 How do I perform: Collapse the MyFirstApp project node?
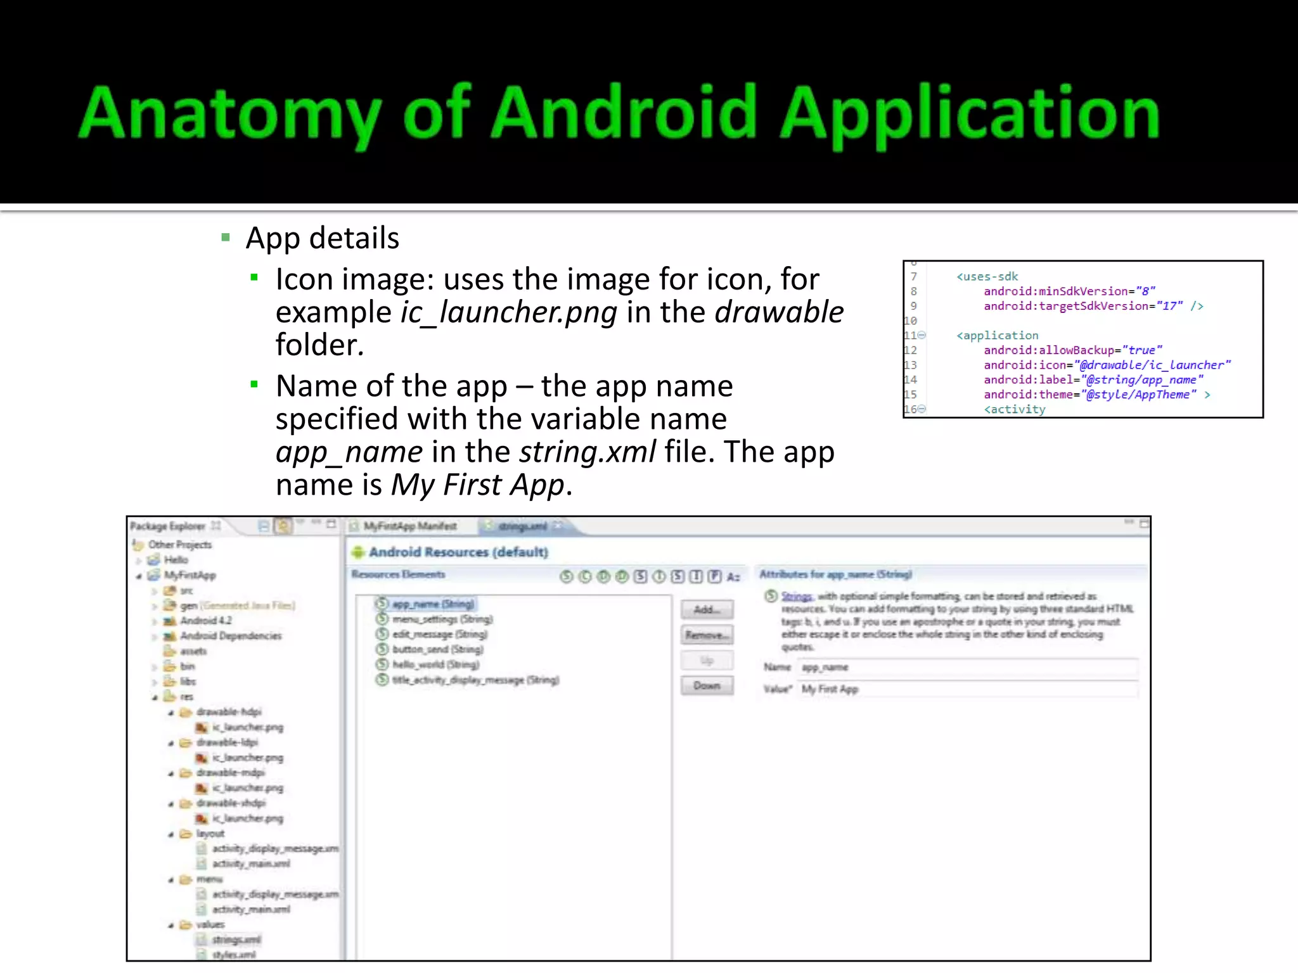point(139,576)
